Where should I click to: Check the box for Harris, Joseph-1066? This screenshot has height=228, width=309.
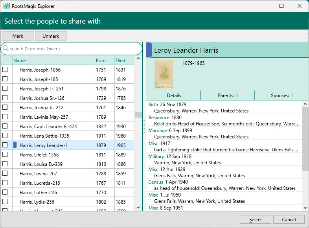point(5,70)
